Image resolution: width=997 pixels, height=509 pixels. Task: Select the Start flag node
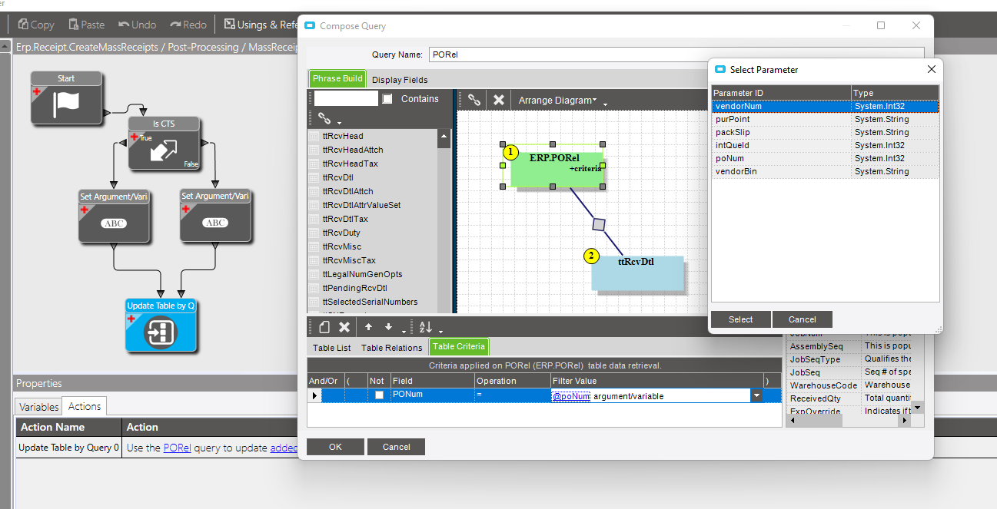66,98
